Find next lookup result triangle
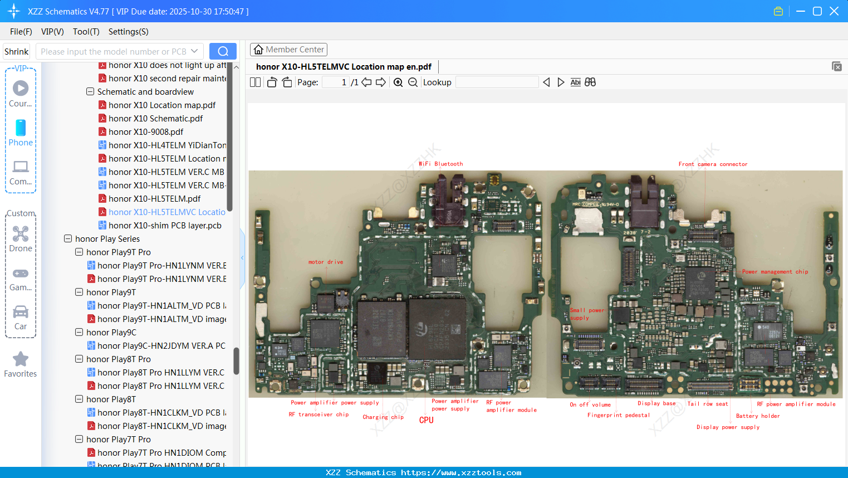 tap(561, 82)
